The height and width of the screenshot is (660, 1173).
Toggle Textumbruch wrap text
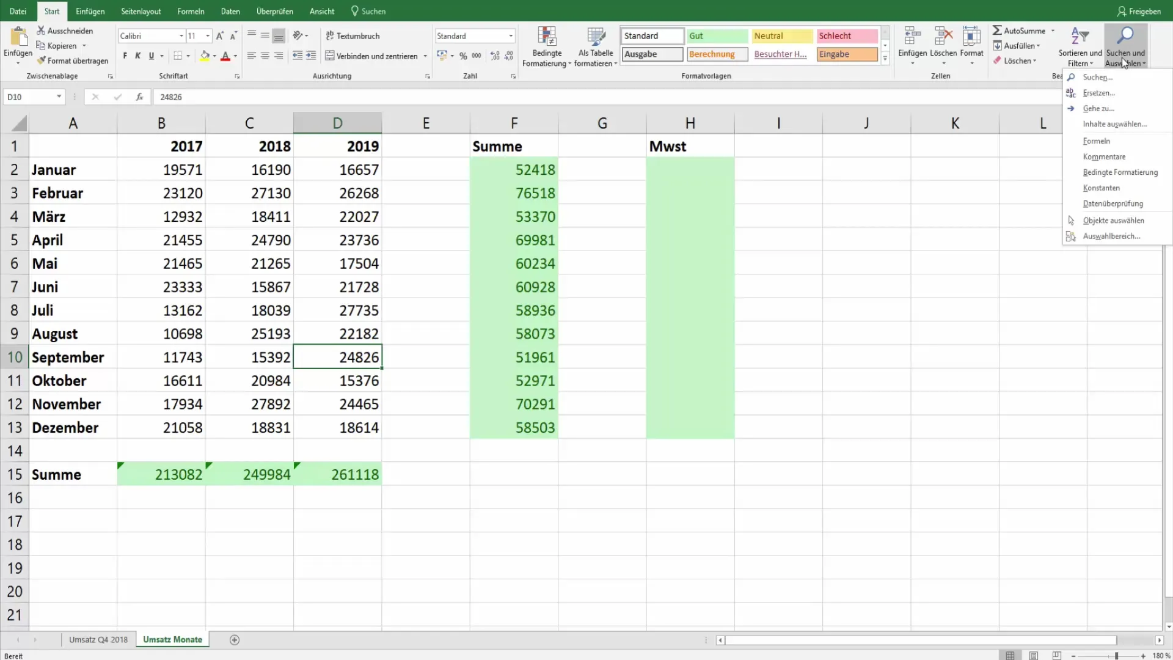point(353,36)
